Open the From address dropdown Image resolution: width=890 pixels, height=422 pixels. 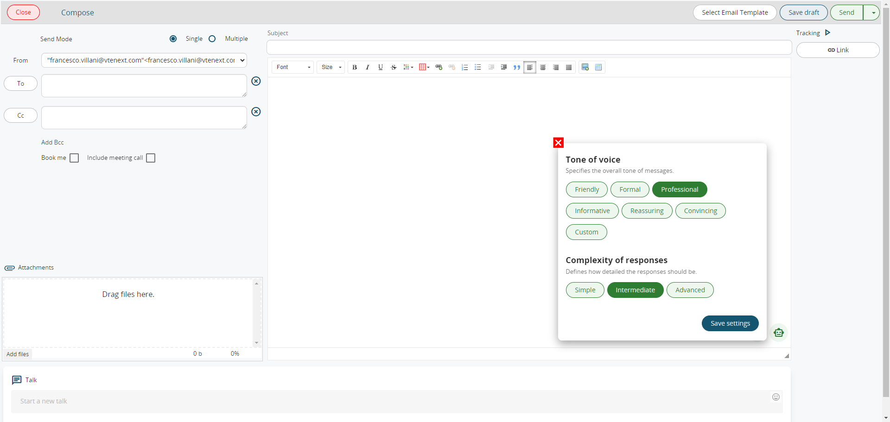click(144, 60)
